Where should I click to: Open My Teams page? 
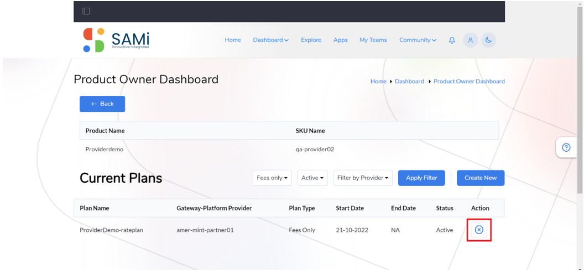pyautogui.click(x=373, y=40)
